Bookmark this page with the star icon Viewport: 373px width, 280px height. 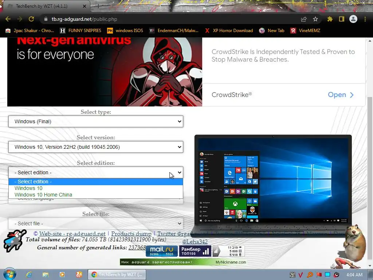315,19
